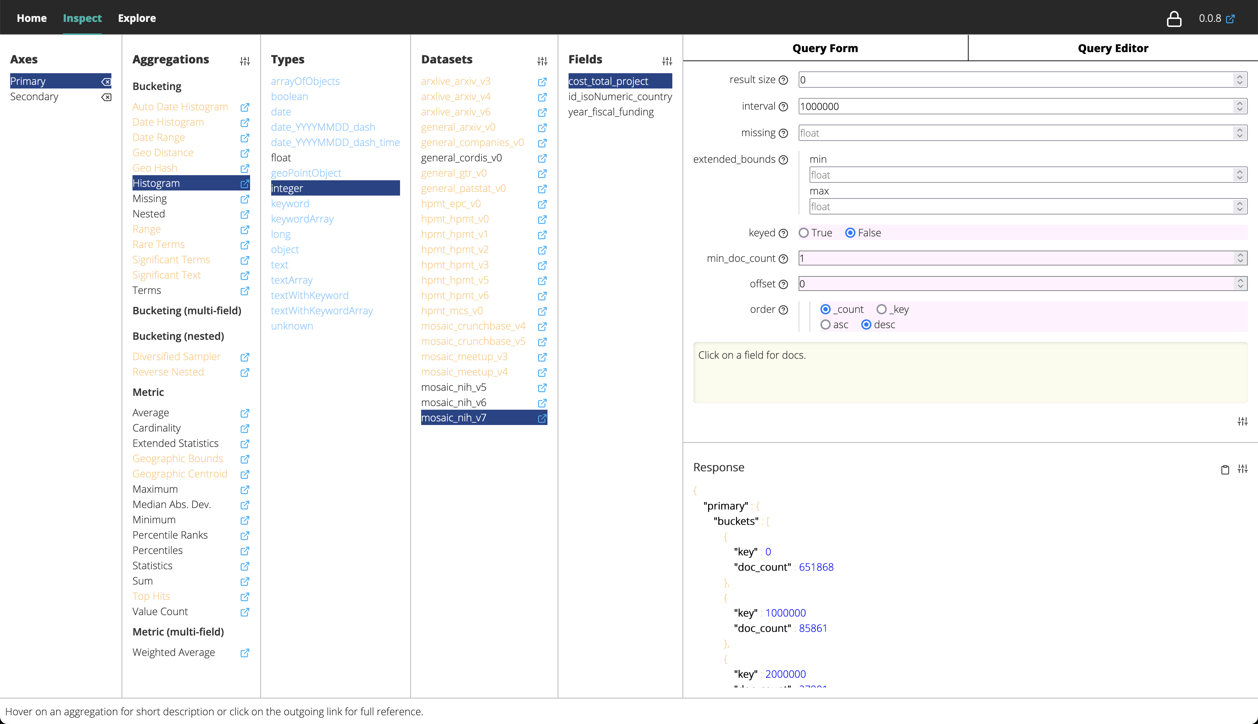Switch to Query Editor tab
This screenshot has width=1258, height=724.
(1112, 48)
